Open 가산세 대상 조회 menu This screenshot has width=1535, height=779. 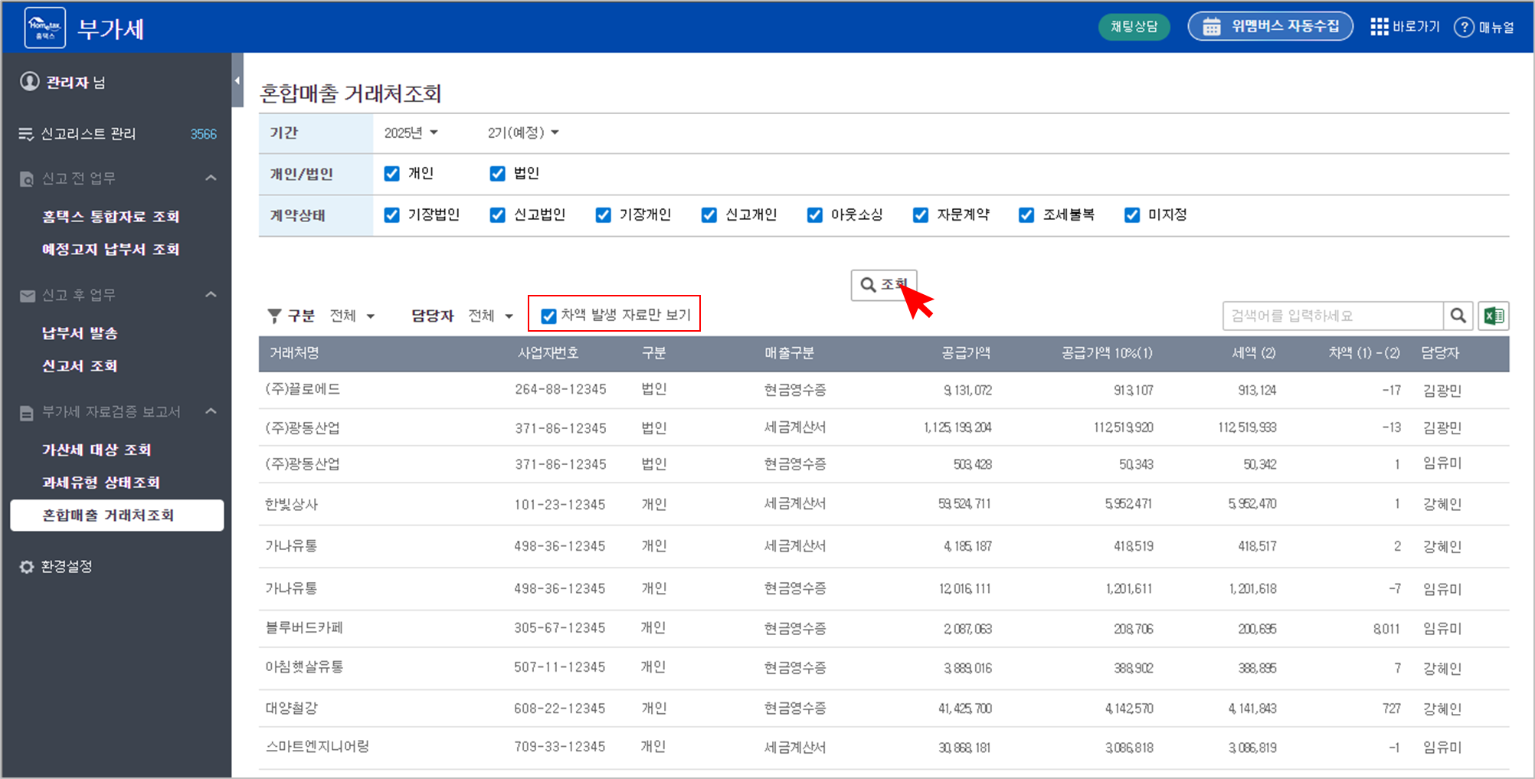(97, 450)
